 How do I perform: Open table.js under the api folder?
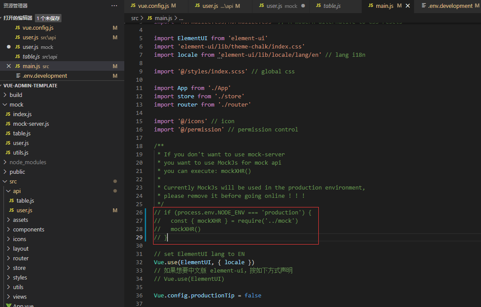25,200
